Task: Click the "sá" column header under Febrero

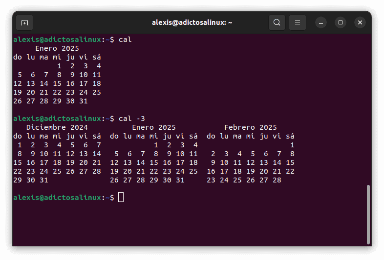Action: pyautogui.click(x=290, y=136)
